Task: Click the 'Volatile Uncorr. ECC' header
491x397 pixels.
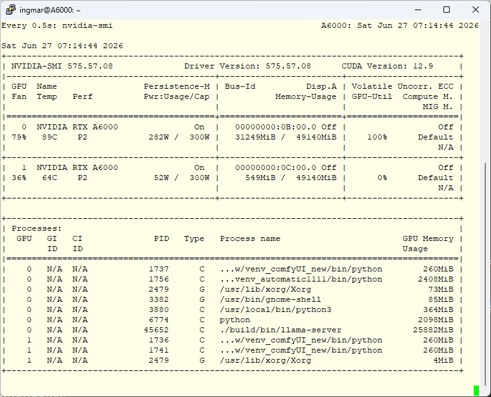Action: pyautogui.click(x=402, y=87)
